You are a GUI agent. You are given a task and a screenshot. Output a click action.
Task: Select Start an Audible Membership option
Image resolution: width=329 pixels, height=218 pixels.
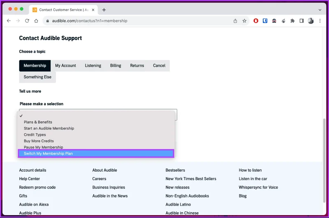click(x=96, y=128)
